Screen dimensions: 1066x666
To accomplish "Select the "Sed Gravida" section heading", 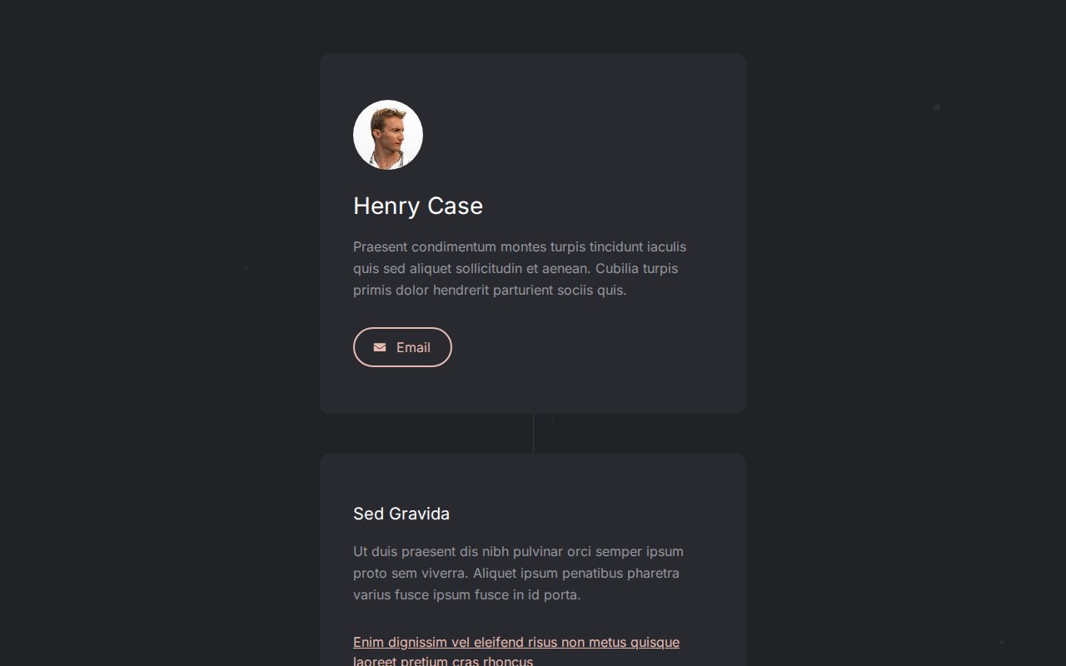I will coord(401,514).
